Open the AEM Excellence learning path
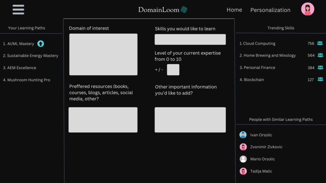Image resolution: width=326 pixels, height=183 pixels. coord(19,68)
